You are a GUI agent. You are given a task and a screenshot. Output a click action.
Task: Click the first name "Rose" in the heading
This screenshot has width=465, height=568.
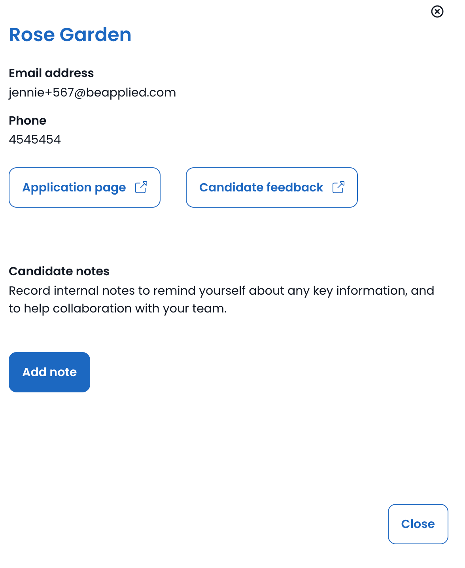pos(32,35)
